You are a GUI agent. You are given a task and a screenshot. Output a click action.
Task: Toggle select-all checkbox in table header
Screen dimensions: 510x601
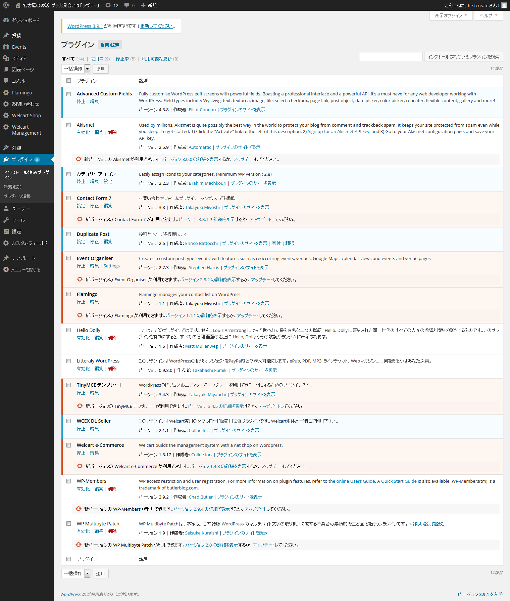click(x=69, y=81)
